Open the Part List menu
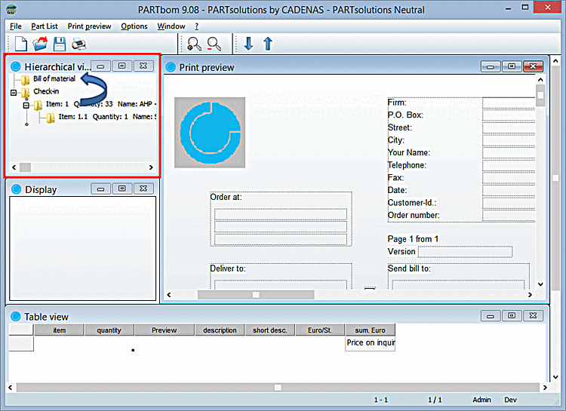The width and height of the screenshot is (566, 411). click(x=44, y=26)
